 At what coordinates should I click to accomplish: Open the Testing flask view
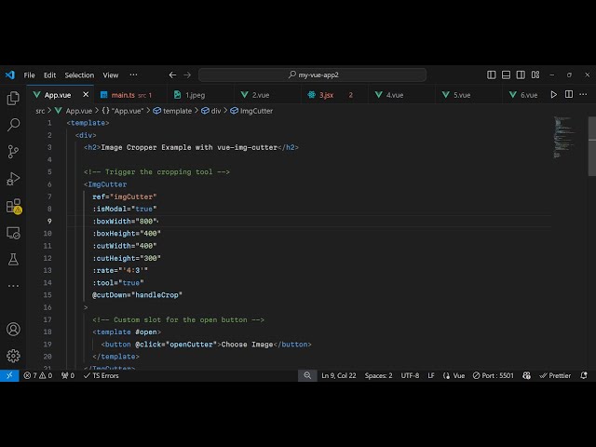pos(13,259)
